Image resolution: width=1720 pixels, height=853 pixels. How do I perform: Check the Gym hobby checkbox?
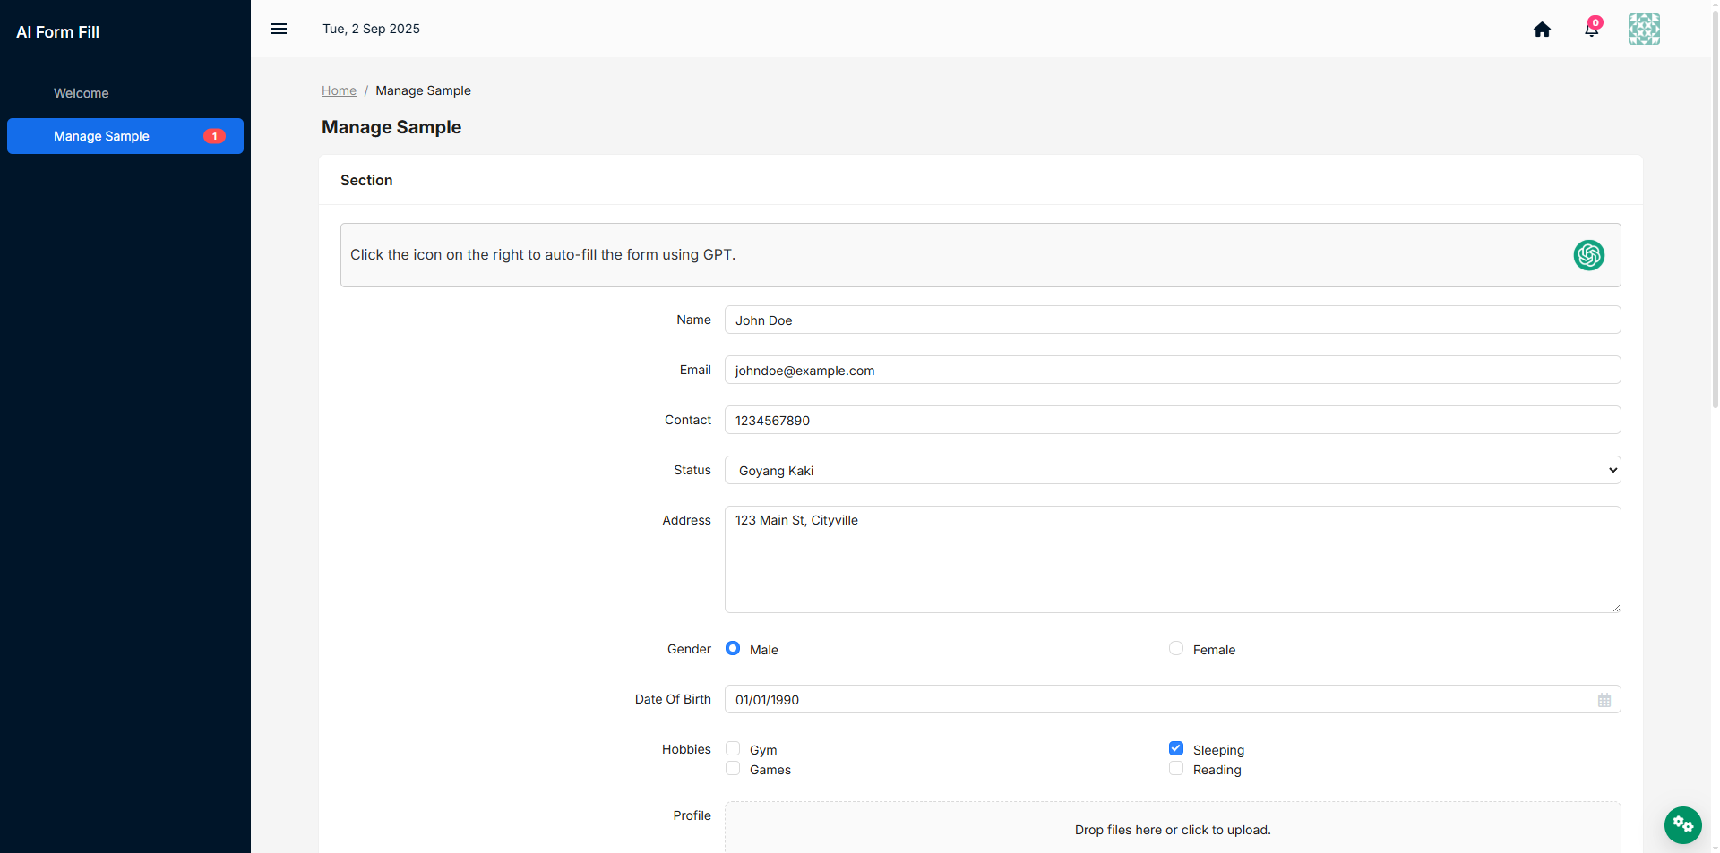tap(733, 748)
